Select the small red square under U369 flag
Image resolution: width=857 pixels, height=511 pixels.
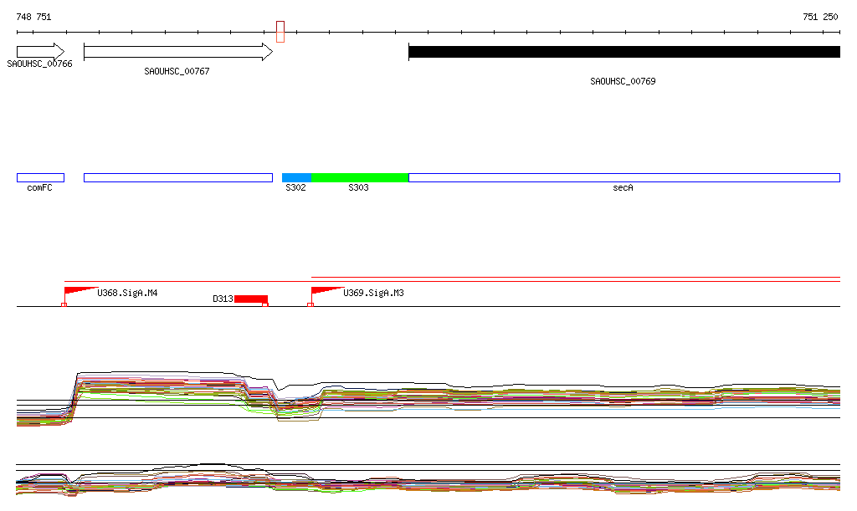(310, 305)
